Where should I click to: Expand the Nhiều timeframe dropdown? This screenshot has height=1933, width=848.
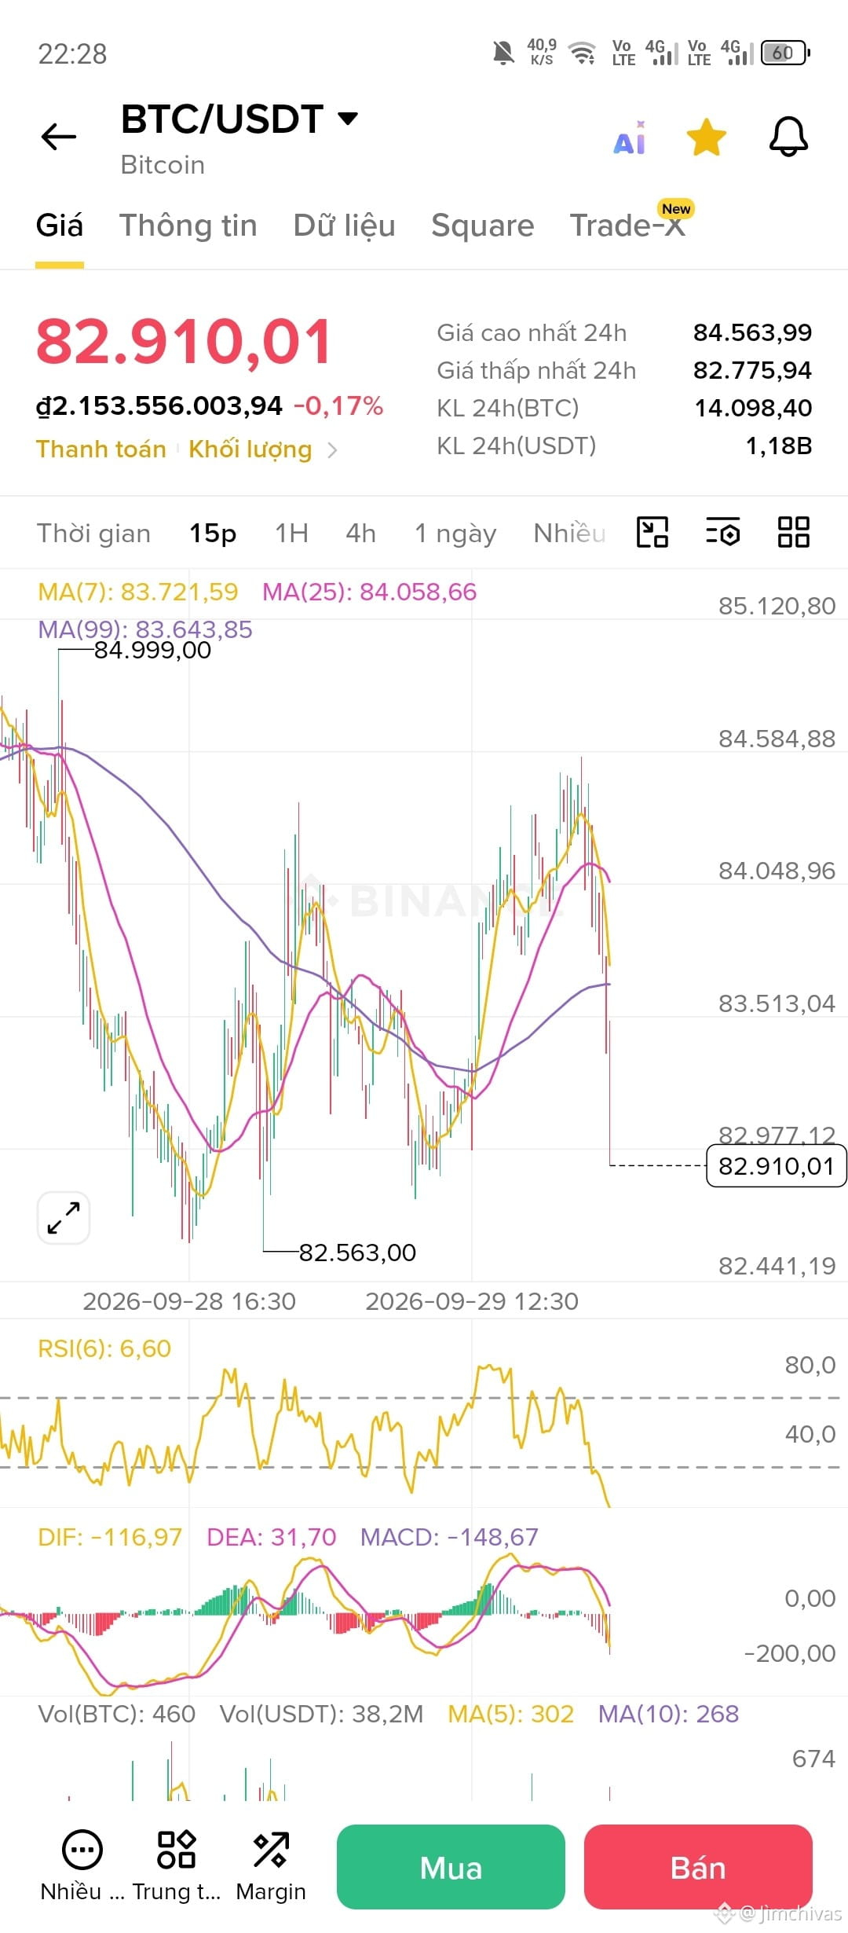point(570,533)
